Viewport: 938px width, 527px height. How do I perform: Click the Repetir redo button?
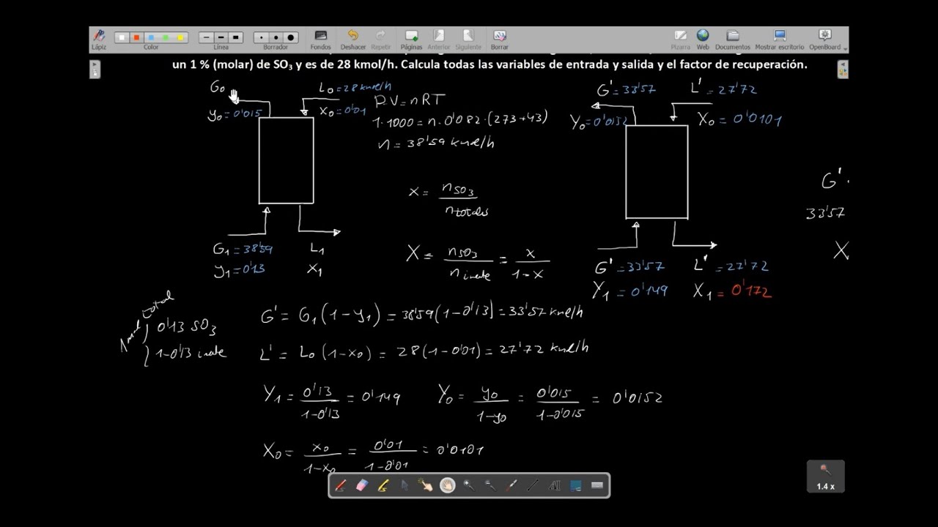tap(381, 40)
